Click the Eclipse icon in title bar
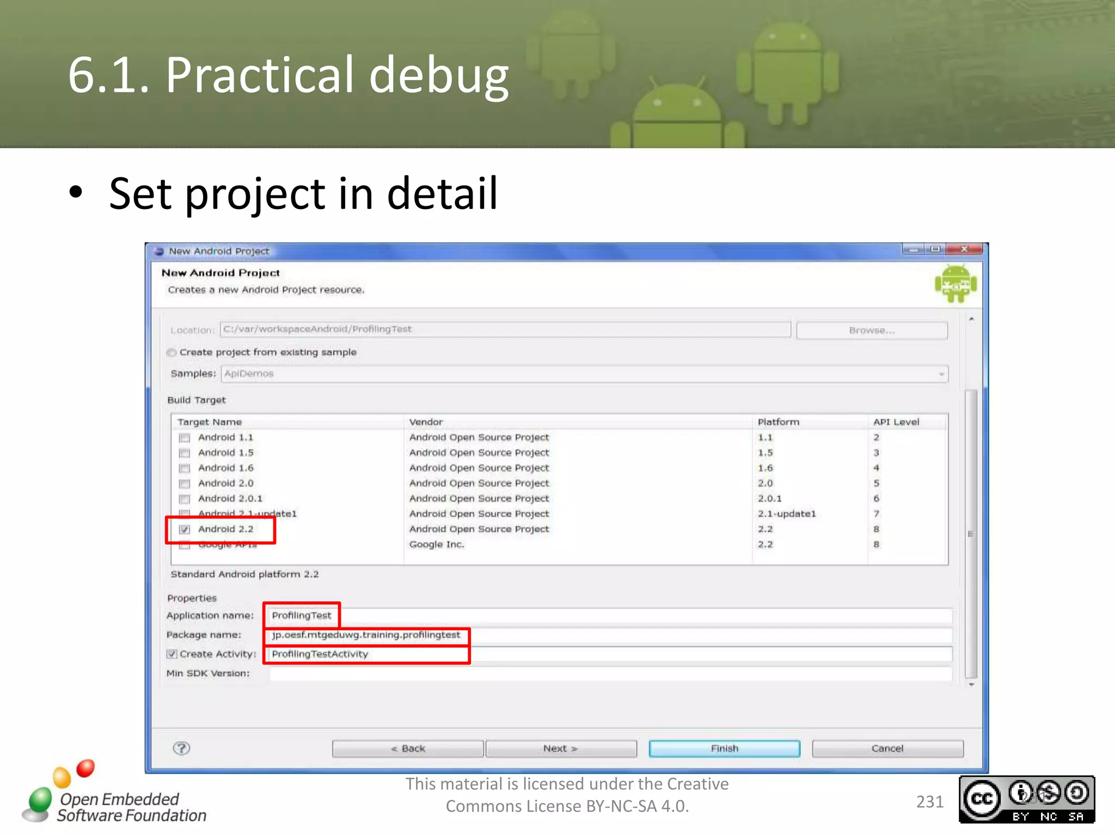Screen dimensions: 1115x836 (159, 251)
